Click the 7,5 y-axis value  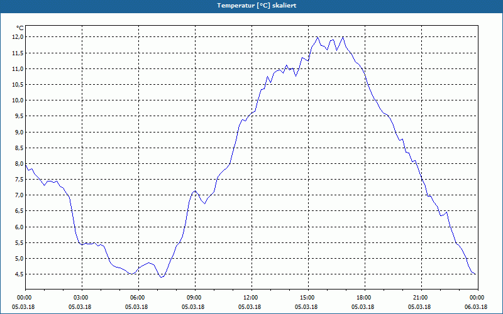[19, 180]
